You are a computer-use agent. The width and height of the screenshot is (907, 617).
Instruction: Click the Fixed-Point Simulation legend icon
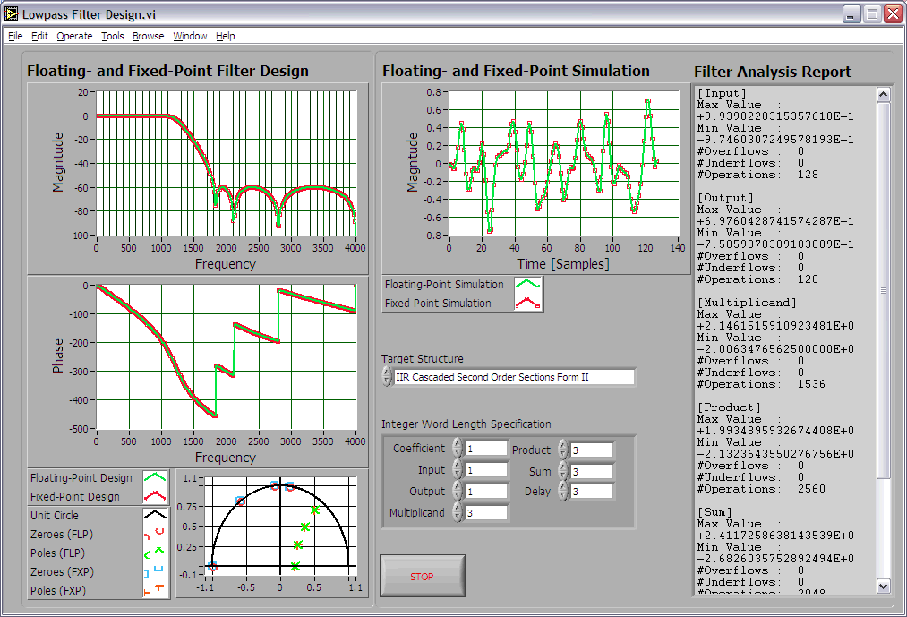pyautogui.click(x=527, y=304)
